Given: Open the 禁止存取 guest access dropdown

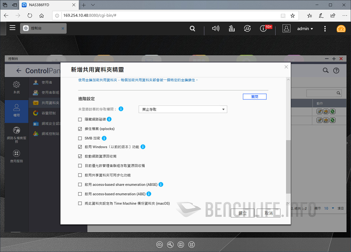Looking at the screenshot, I should [x=183, y=110].
